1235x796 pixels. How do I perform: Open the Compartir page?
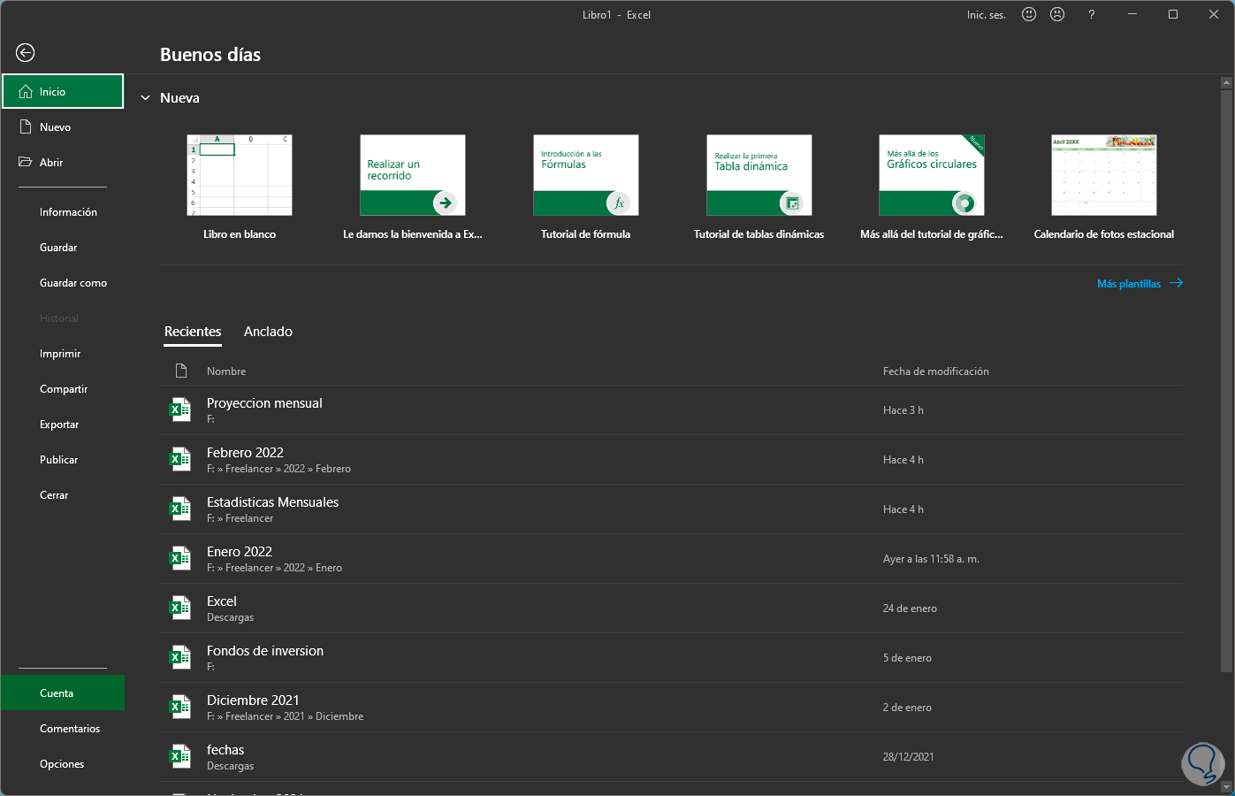click(63, 389)
